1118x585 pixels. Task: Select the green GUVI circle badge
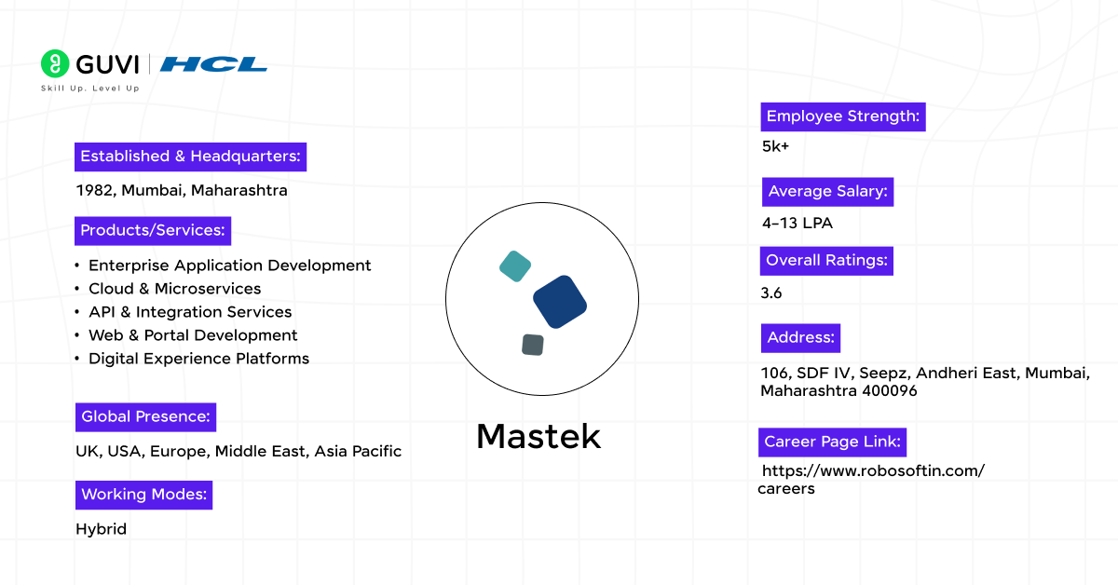click(54, 63)
